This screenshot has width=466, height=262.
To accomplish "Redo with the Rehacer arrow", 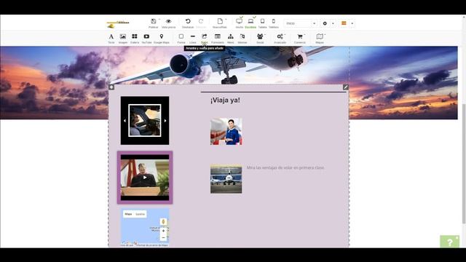I will [201, 21].
